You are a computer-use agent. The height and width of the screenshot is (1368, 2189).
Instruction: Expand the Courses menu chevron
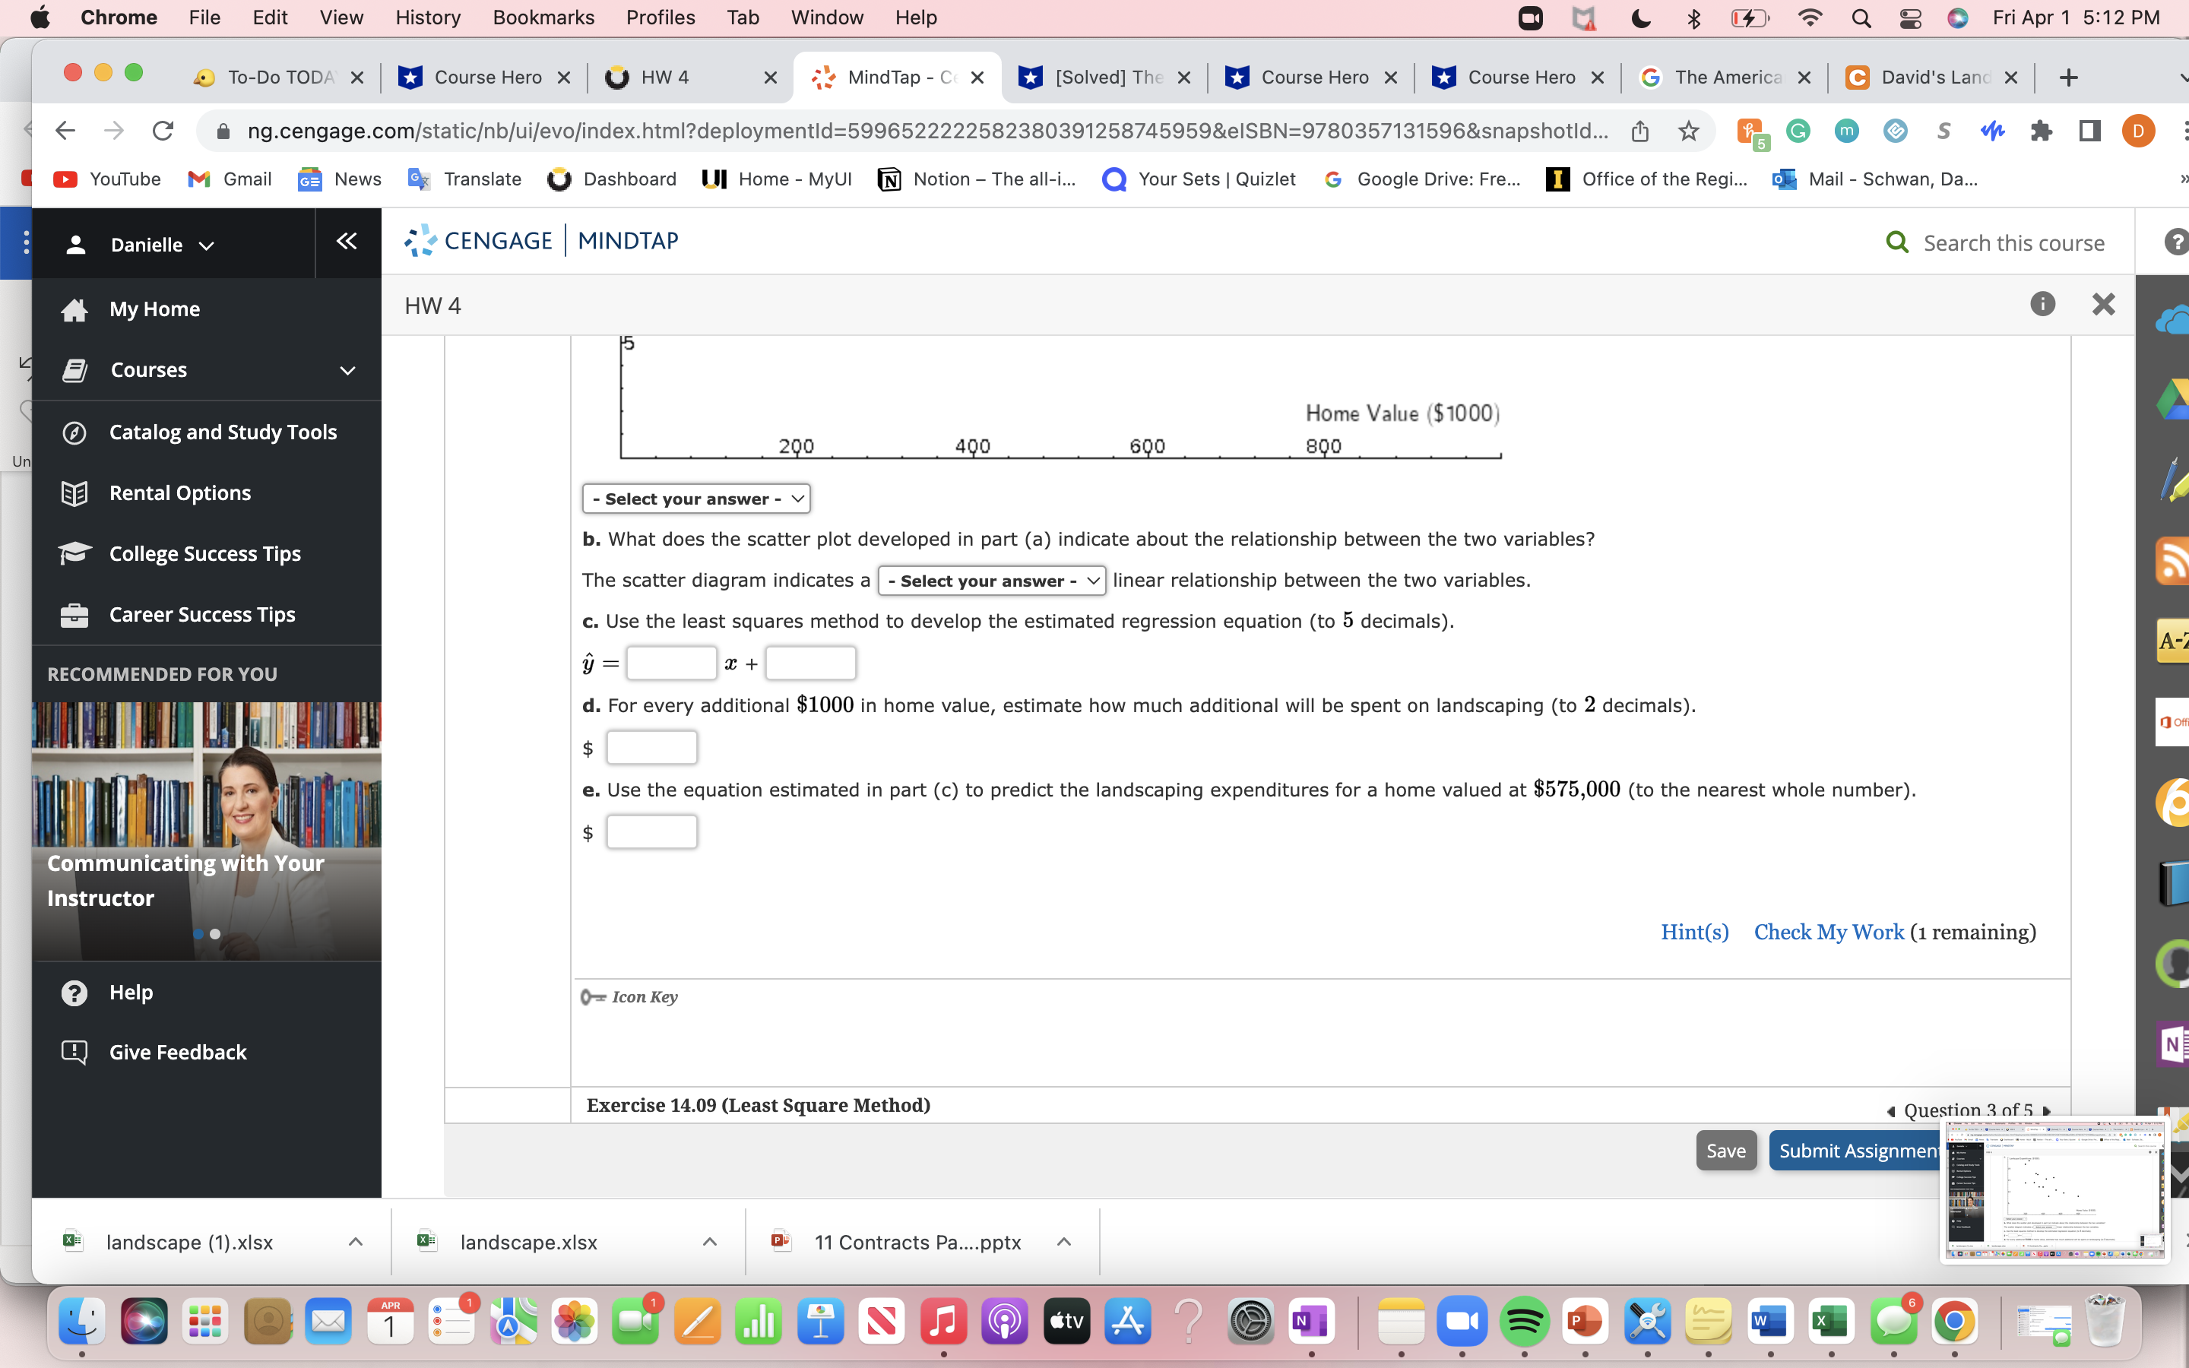(x=347, y=371)
